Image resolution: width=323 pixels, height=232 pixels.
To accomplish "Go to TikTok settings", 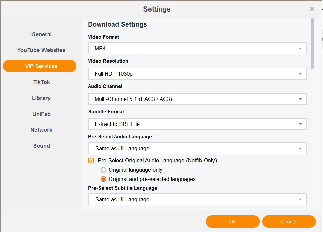I will coord(42,82).
